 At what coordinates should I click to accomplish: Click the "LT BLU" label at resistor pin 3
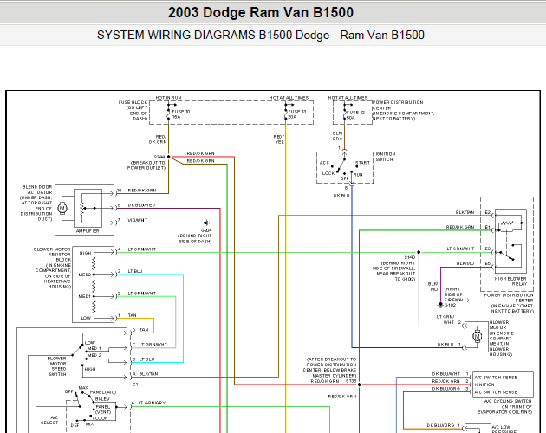tap(134, 271)
